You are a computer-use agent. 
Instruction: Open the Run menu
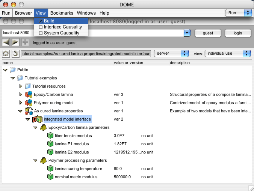tap(6, 13)
